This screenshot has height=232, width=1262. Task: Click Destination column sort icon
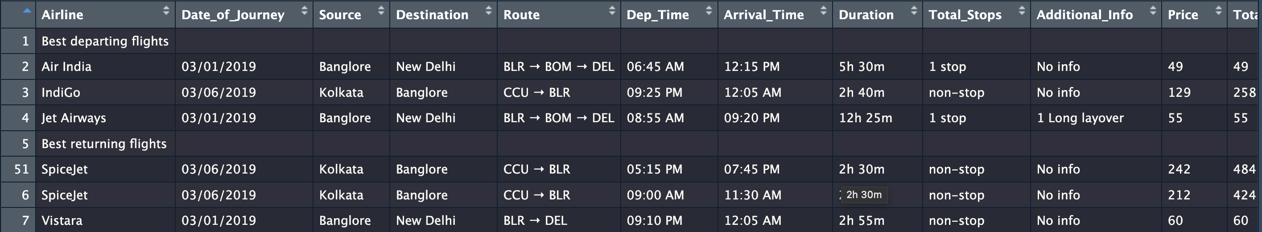[488, 10]
